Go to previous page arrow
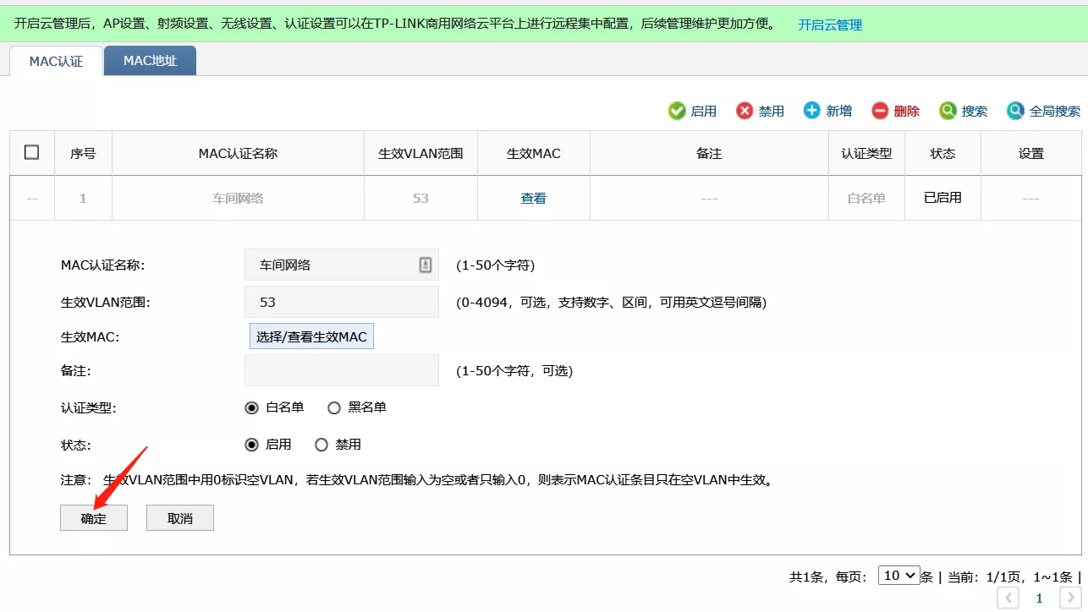Viewport: 1088px width, 612px height. click(x=1008, y=598)
